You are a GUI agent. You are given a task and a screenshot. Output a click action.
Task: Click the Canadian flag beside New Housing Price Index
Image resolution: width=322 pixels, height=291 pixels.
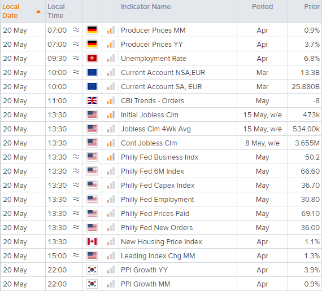tap(92, 241)
